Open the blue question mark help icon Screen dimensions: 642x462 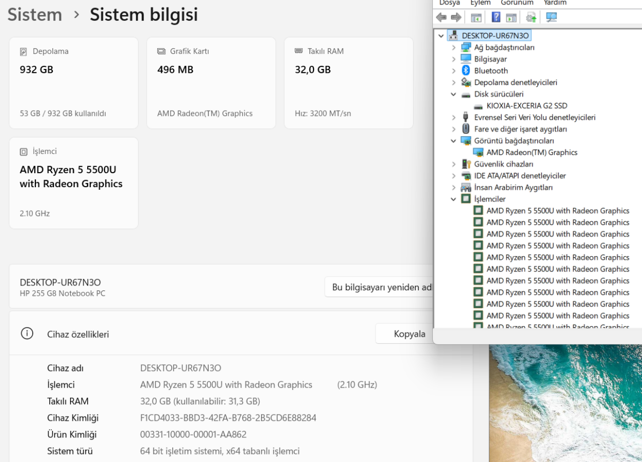pos(496,18)
